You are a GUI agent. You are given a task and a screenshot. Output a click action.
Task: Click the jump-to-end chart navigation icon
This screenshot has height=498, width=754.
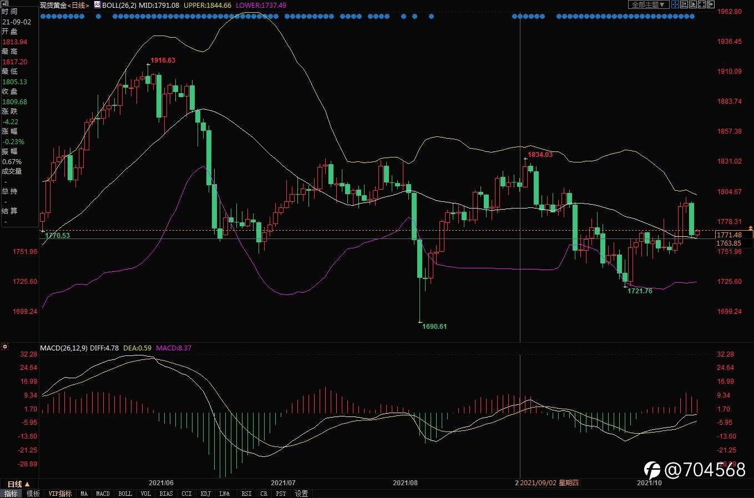pos(693,4)
